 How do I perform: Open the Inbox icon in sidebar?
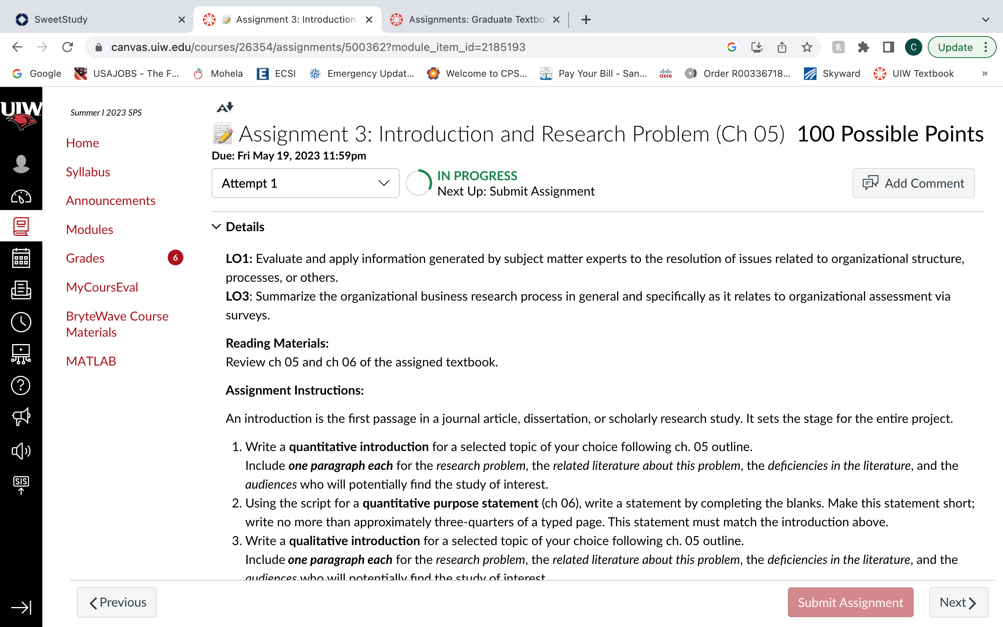click(21, 290)
